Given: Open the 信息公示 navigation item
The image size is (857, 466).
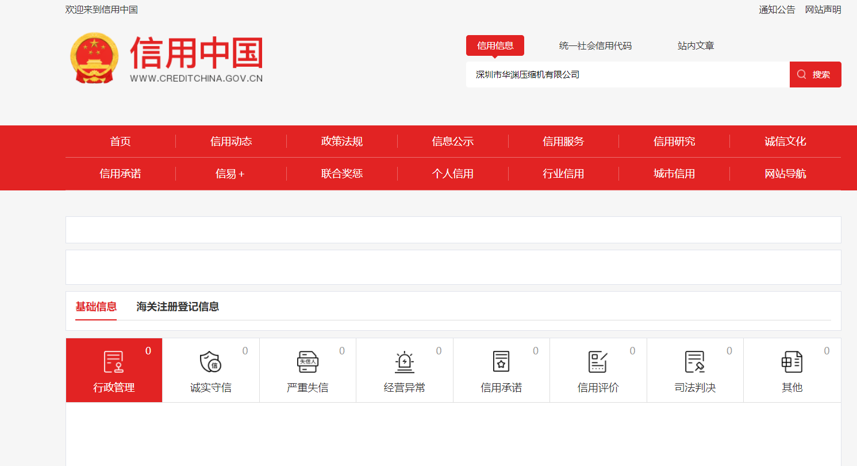Looking at the screenshot, I should (453, 142).
